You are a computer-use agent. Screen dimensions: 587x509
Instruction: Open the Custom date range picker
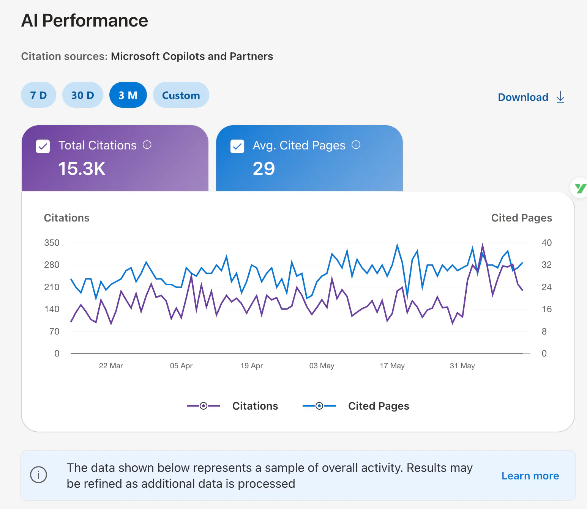tap(181, 95)
